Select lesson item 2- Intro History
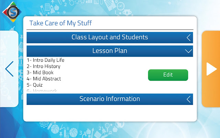Screen dimensions: 220x138 pyautogui.click(x=44, y=66)
